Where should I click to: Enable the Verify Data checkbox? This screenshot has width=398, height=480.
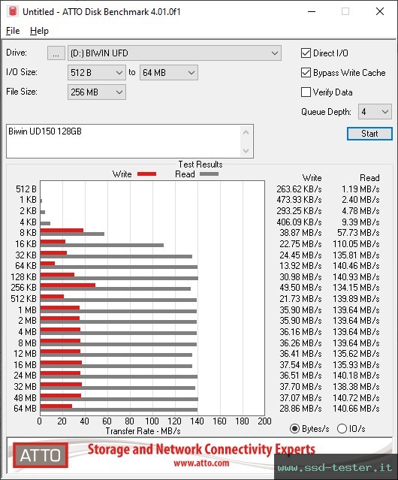(306, 92)
